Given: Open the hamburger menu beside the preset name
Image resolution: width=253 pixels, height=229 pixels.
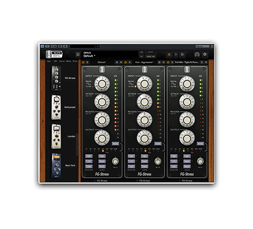Looking at the screenshot, I should coord(78,54).
